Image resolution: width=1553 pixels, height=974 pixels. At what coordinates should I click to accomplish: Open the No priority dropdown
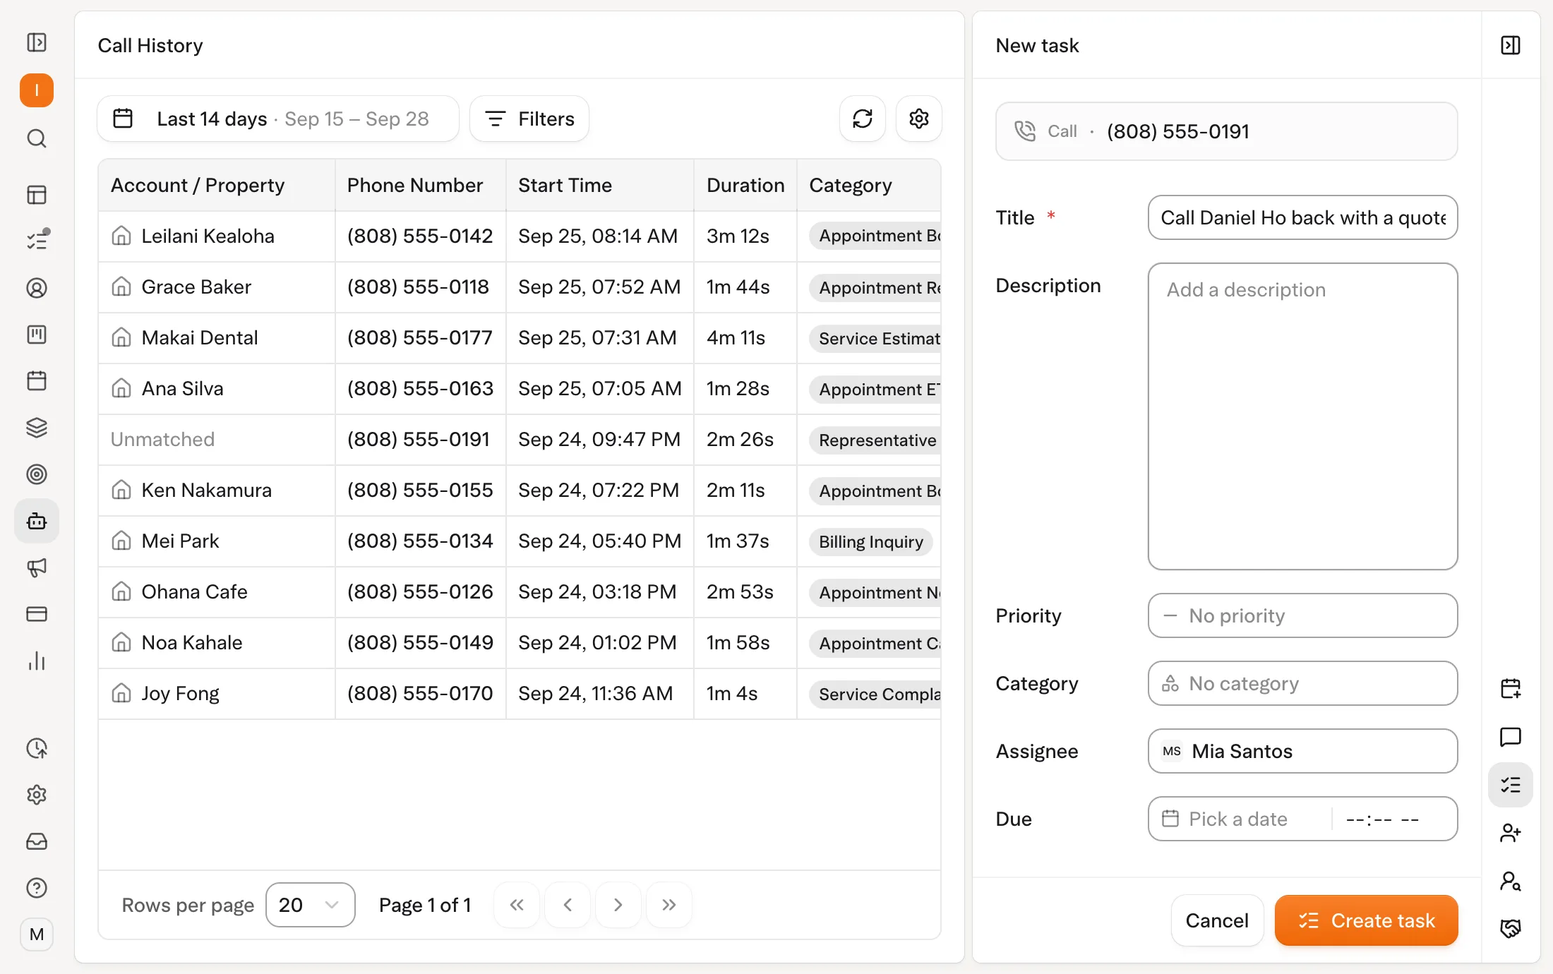1303,615
